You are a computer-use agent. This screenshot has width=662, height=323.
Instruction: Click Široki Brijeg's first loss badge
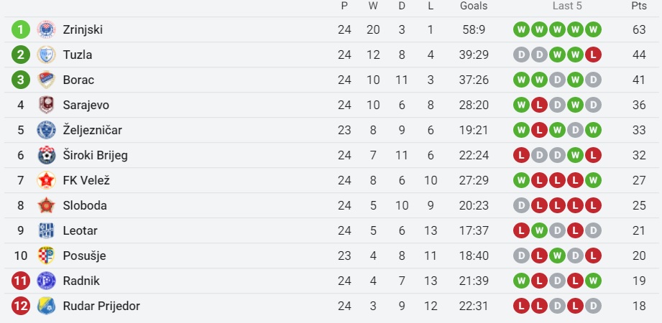521,155
